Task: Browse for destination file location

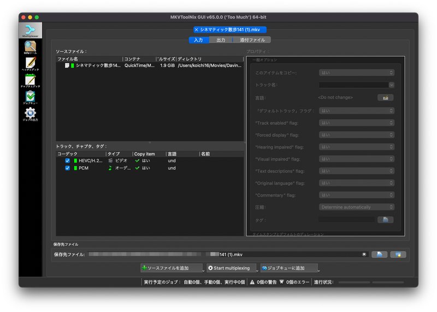Action: pos(379,254)
